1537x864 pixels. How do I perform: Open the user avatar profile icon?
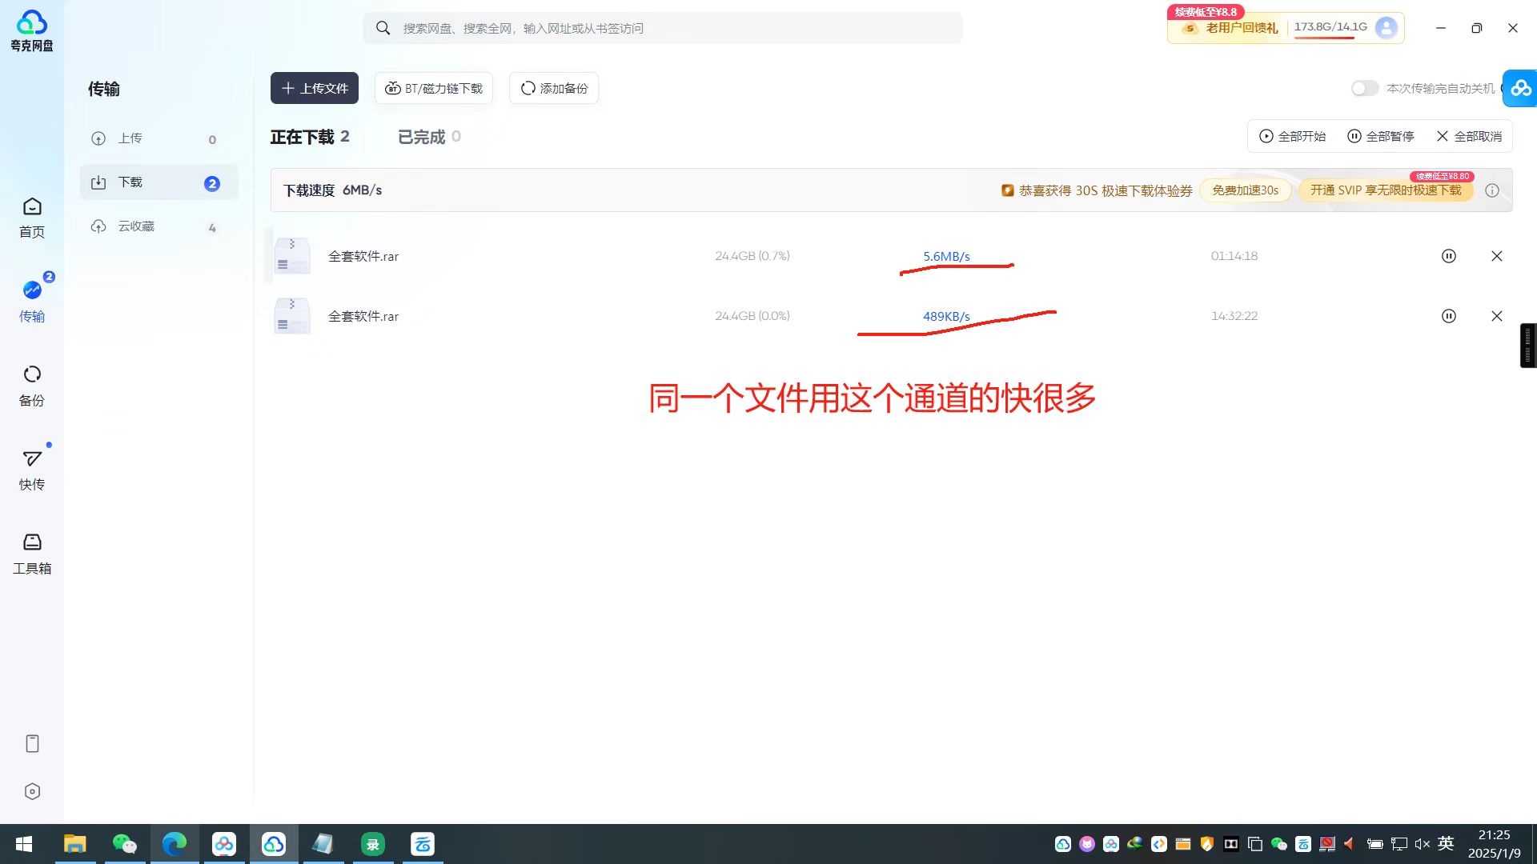click(x=1386, y=27)
